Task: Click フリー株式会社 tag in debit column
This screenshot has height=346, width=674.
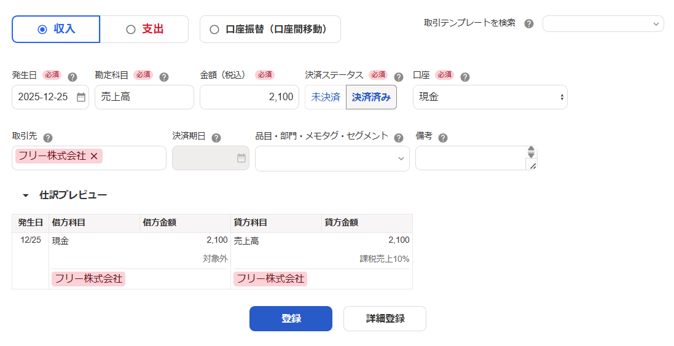Action: pos(88,278)
